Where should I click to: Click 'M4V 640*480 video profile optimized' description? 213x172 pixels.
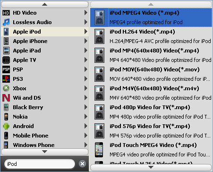(x=161, y=98)
